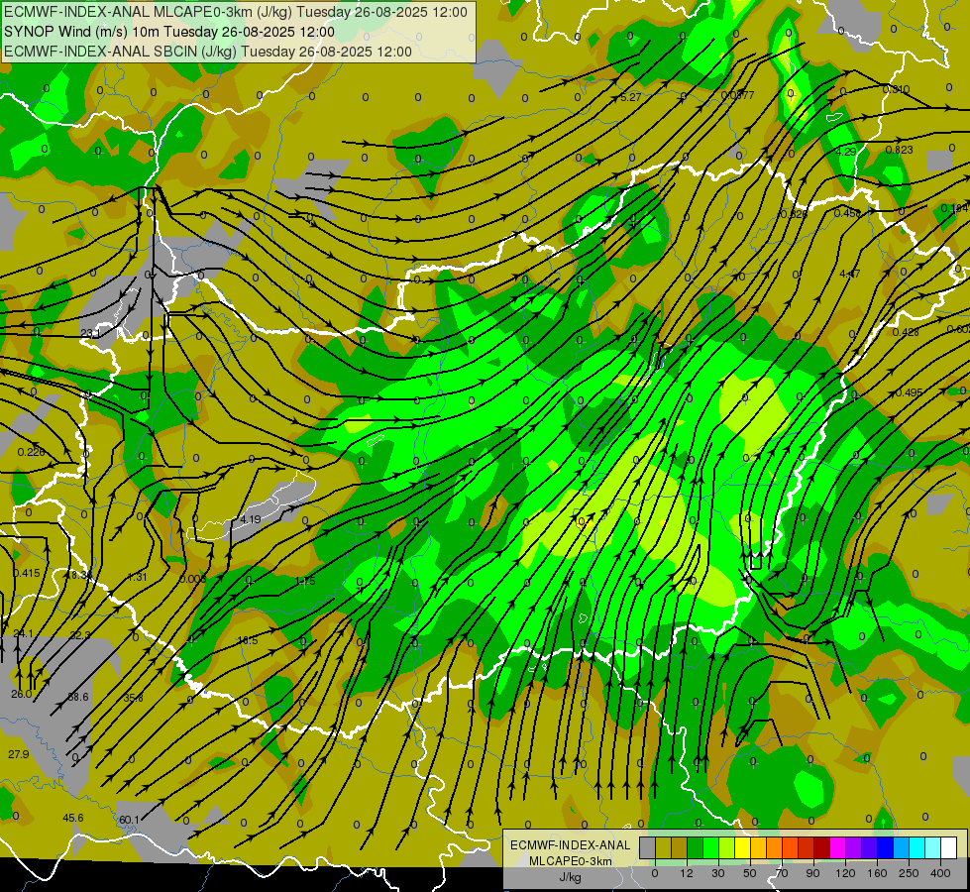Image resolution: width=970 pixels, height=892 pixels.
Task: Click the legend tick value 400
Action: (x=940, y=873)
